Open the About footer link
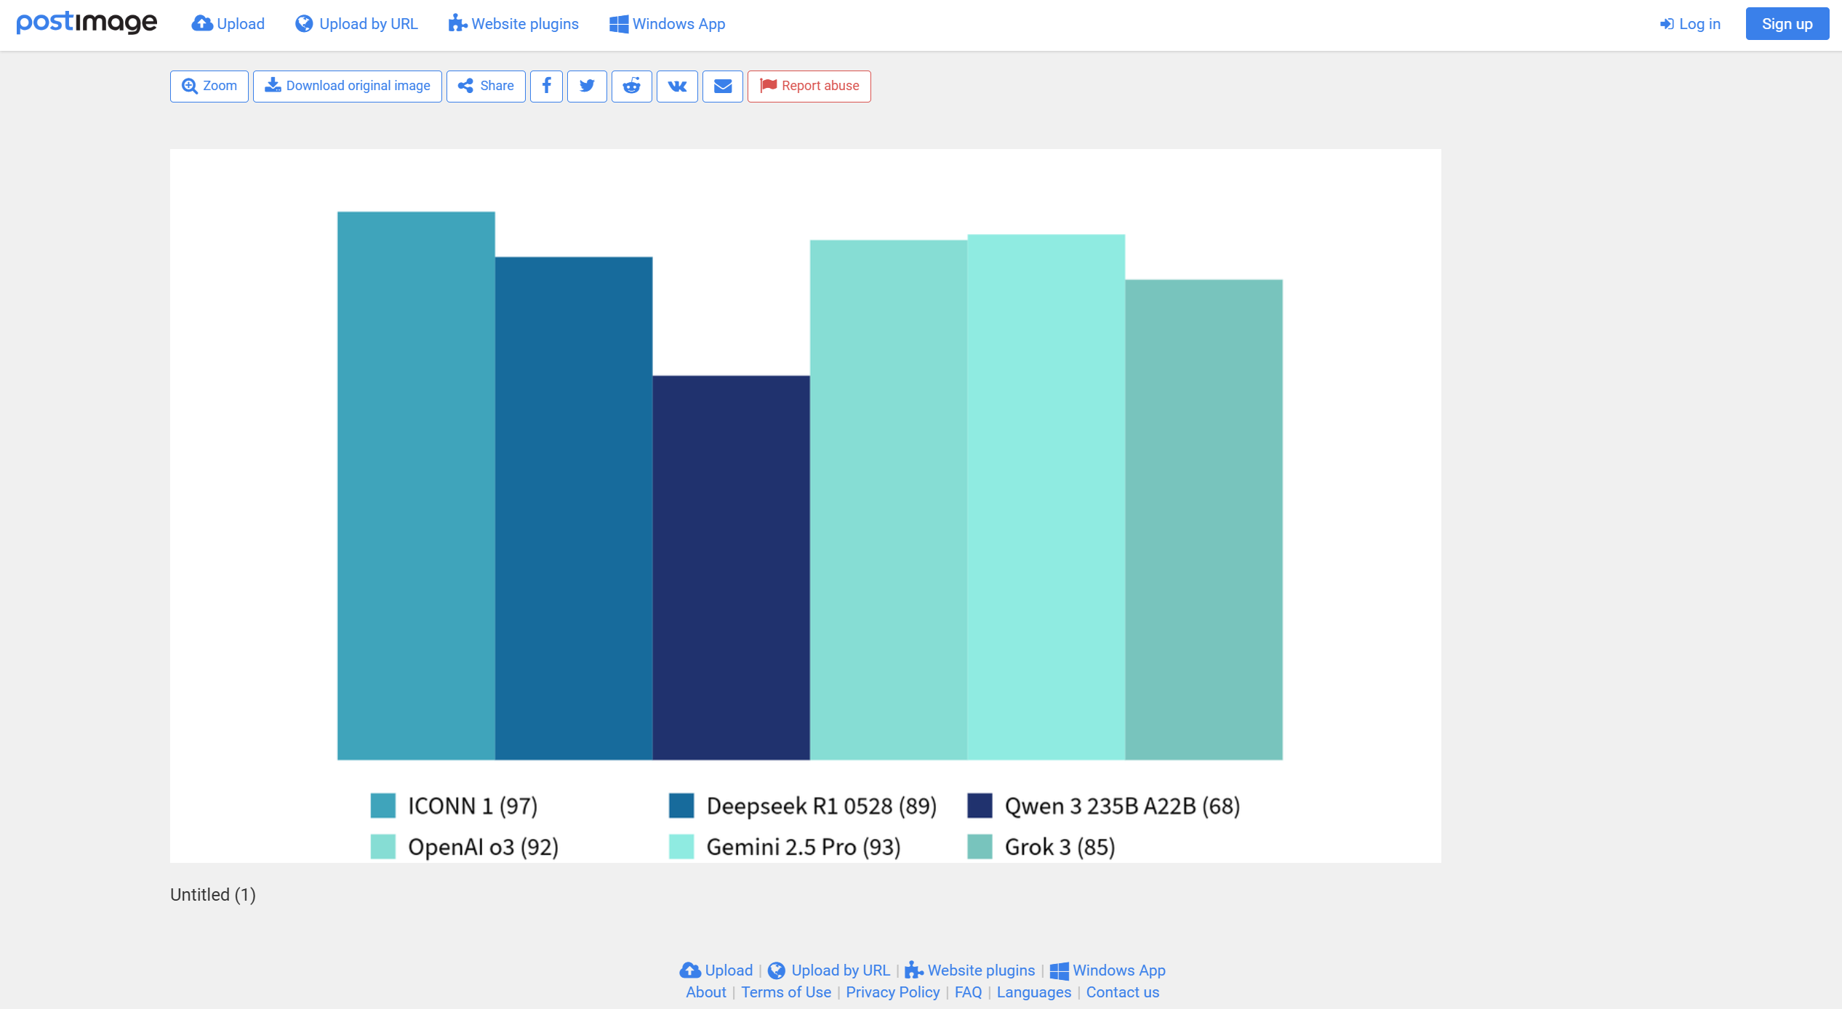 [706, 992]
